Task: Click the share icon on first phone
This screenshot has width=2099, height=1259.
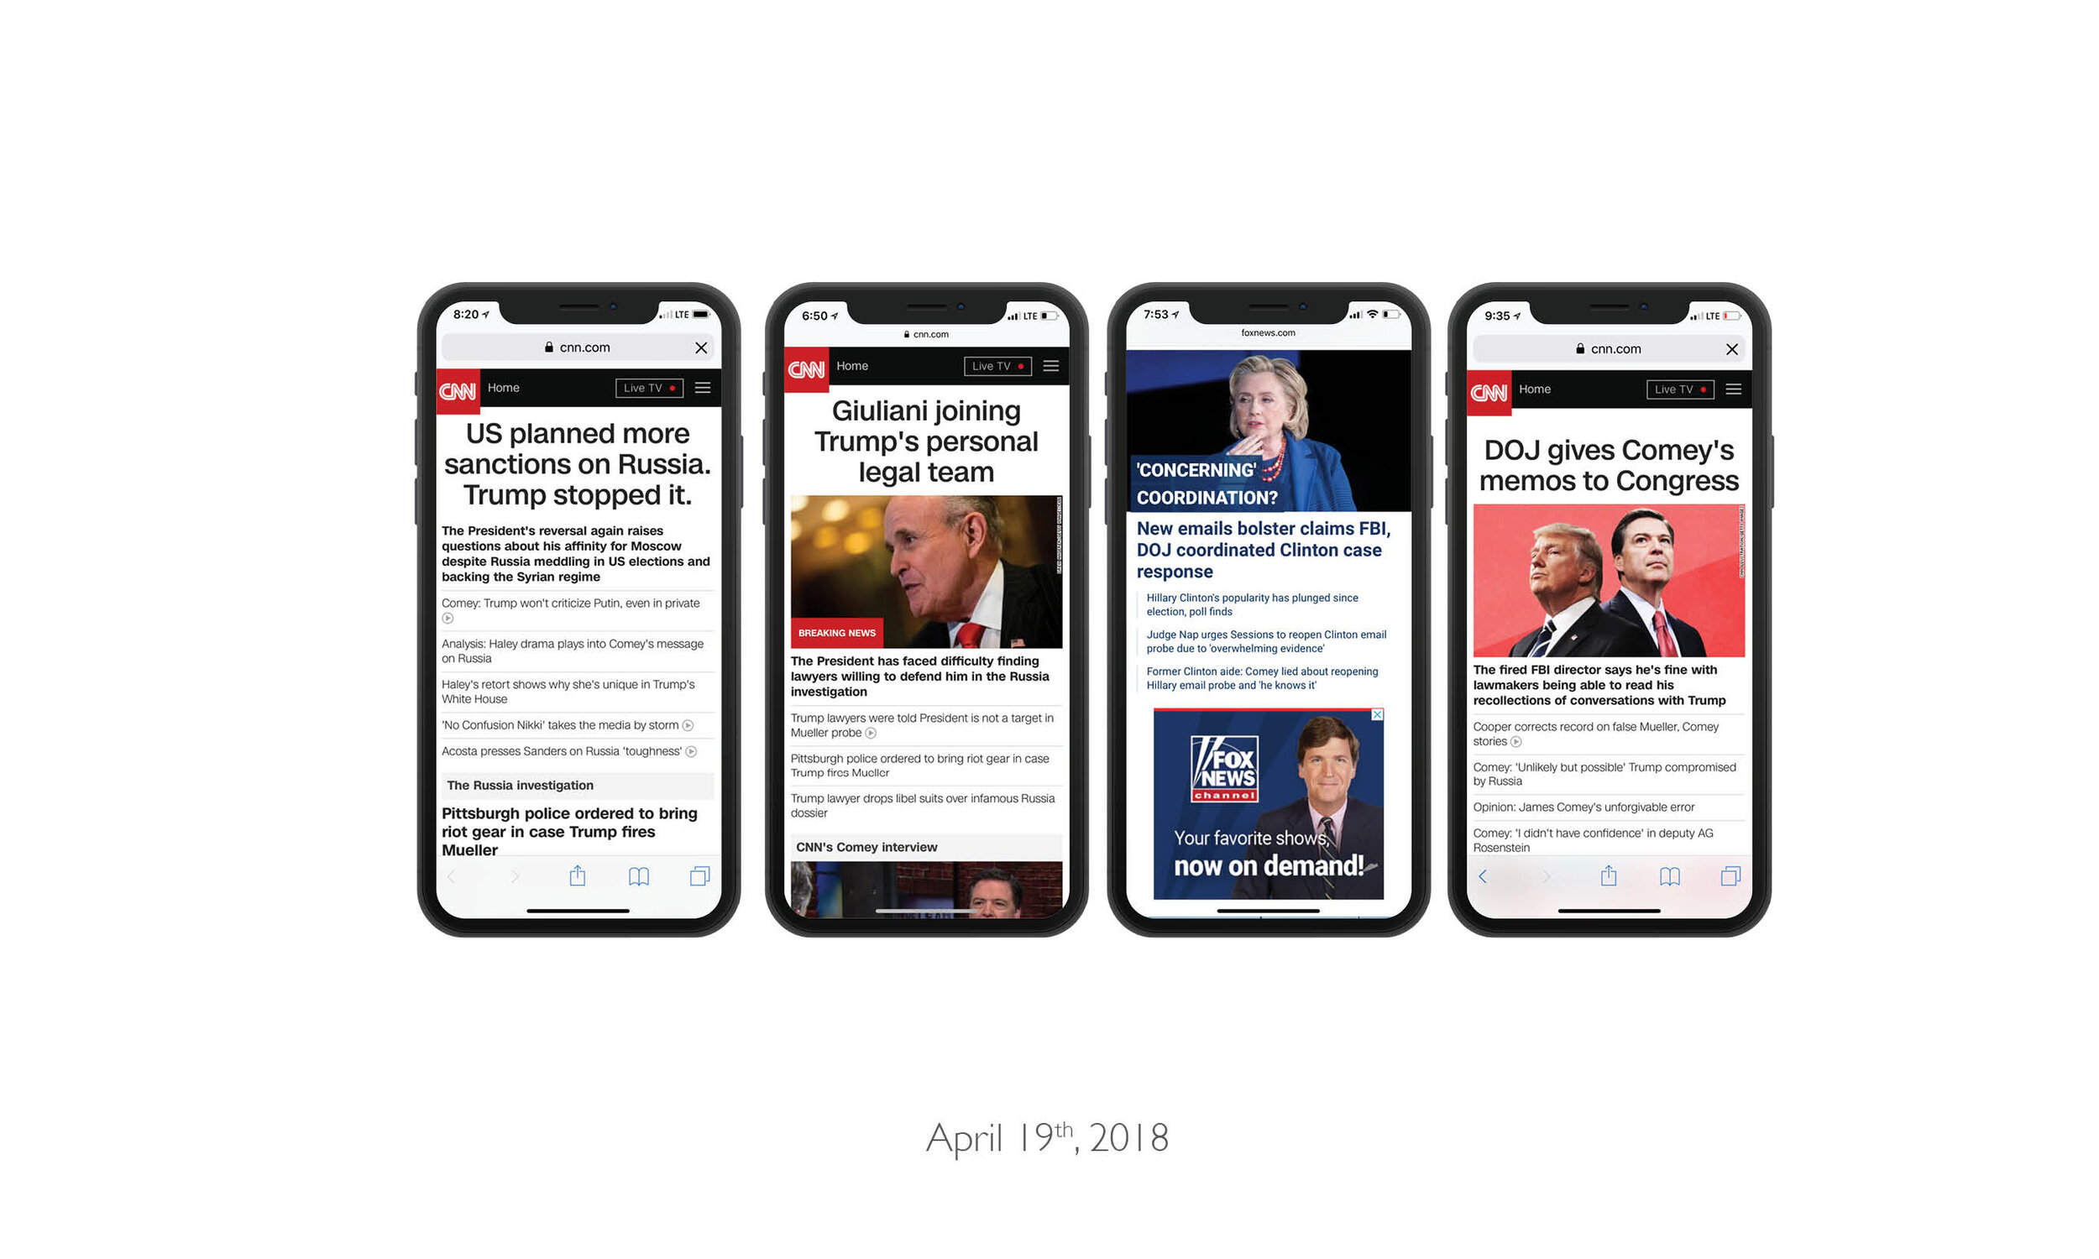Action: [x=580, y=877]
